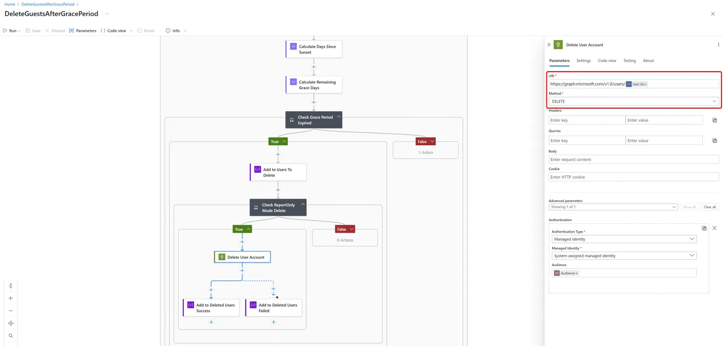Insert step below Add to Deleted Users Failed
The image size is (723, 346).
(x=274, y=322)
